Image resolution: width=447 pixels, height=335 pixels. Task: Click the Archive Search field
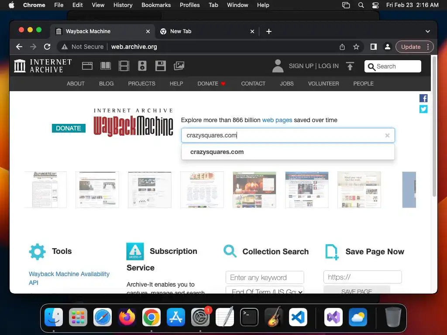[392, 66]
